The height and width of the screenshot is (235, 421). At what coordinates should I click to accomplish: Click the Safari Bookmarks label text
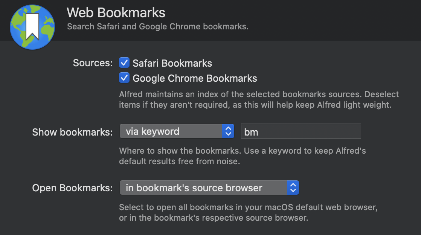tap(172, 63)
